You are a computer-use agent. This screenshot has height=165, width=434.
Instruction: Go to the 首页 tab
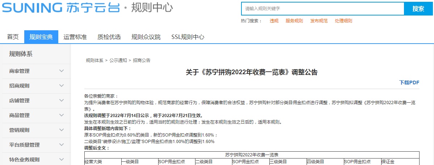[x=13, y=37]
